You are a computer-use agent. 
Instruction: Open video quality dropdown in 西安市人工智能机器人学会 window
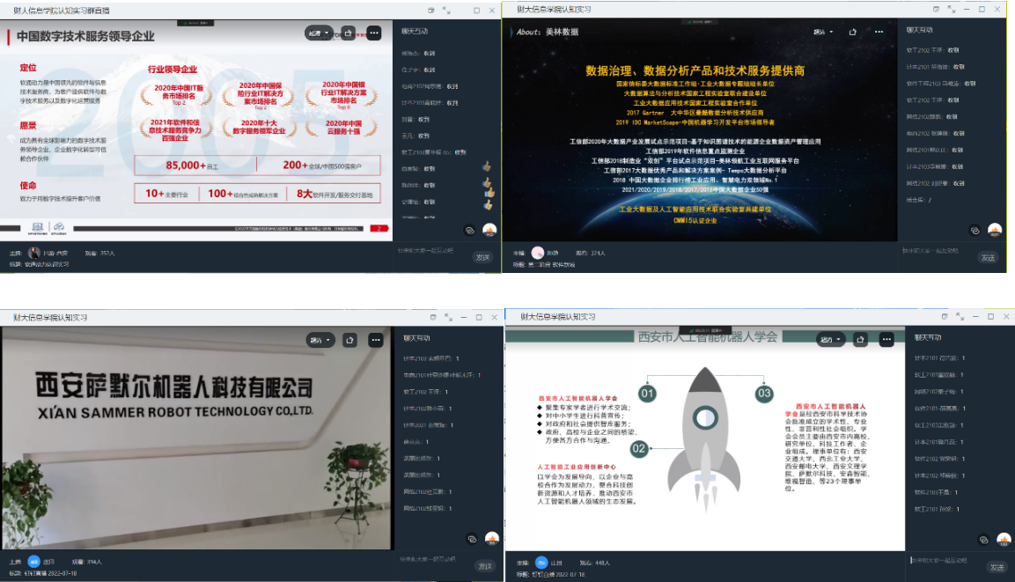pos(830,339)
